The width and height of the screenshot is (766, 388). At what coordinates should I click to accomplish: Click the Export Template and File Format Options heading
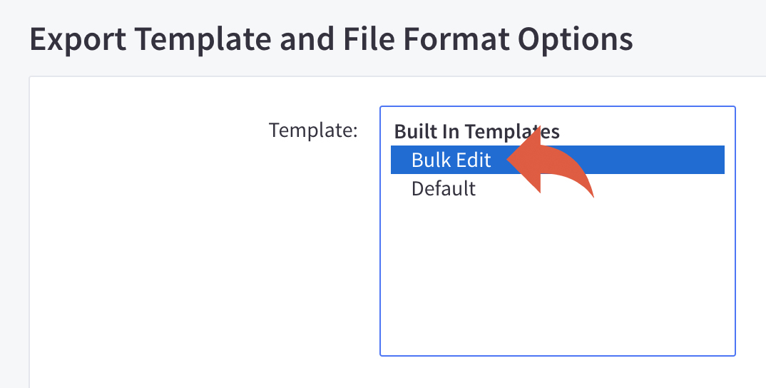pos(331,39)
